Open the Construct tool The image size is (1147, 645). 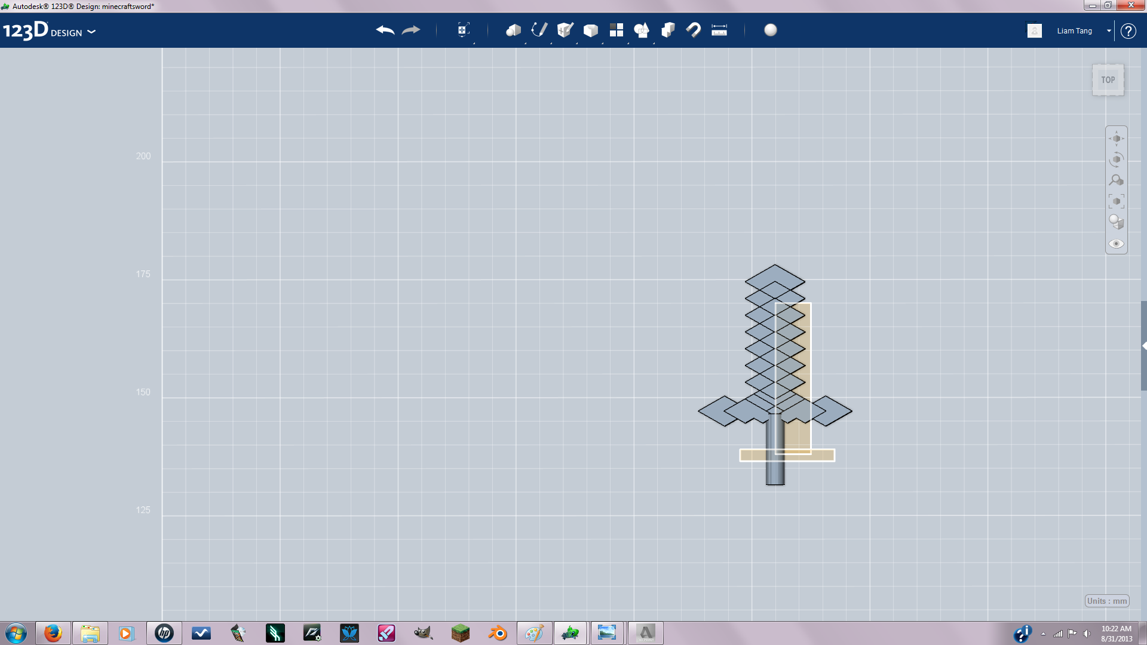tap(565, 30)
